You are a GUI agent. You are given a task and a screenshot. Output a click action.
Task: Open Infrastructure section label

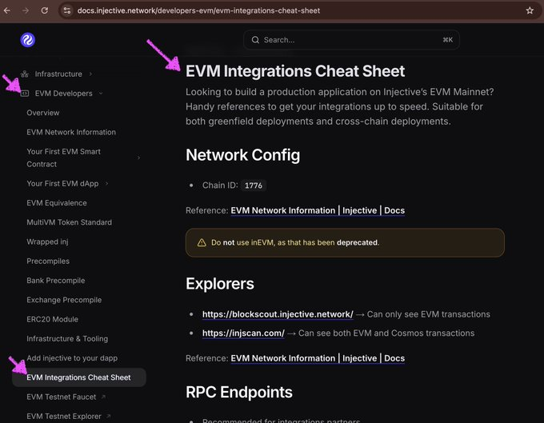[58, 74]
